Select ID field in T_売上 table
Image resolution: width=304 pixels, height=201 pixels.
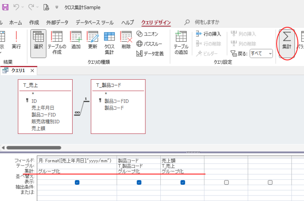pos(34,101)
